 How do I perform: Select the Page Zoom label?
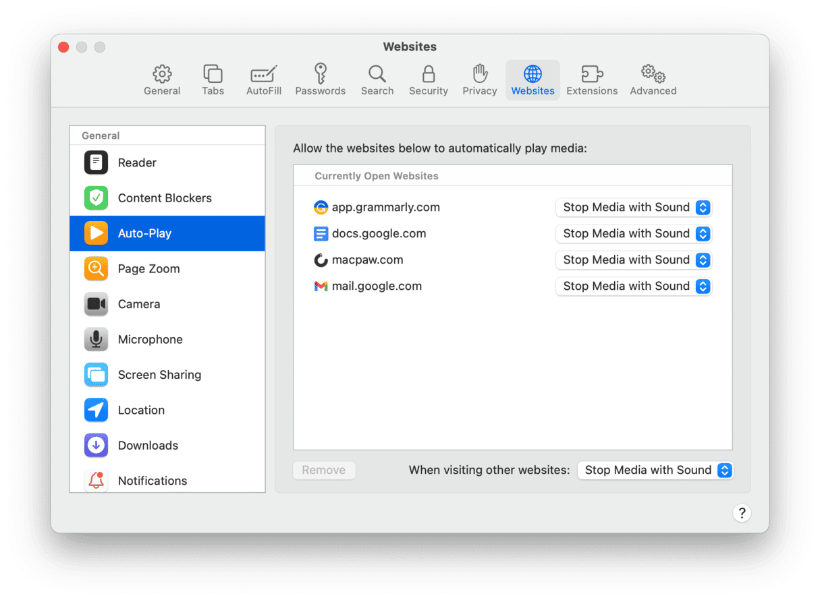(x=149, y=268)
